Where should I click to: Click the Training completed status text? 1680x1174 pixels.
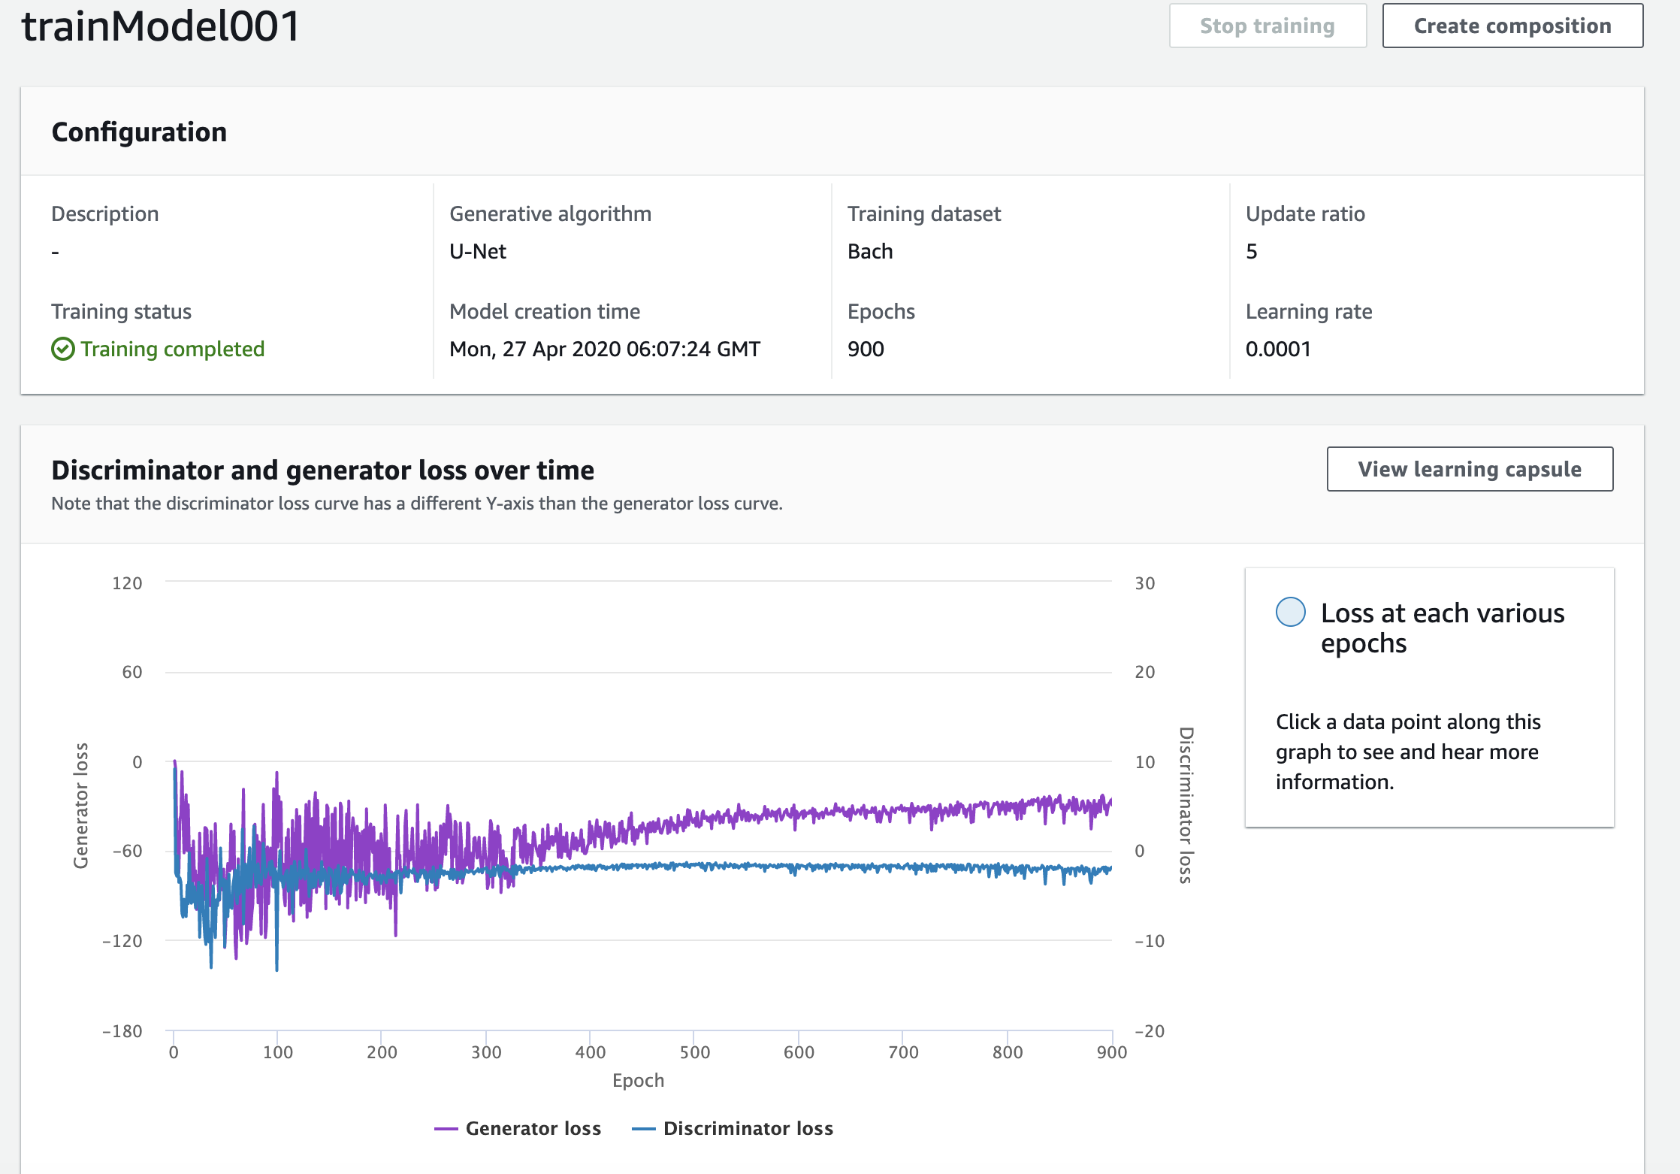172,349
